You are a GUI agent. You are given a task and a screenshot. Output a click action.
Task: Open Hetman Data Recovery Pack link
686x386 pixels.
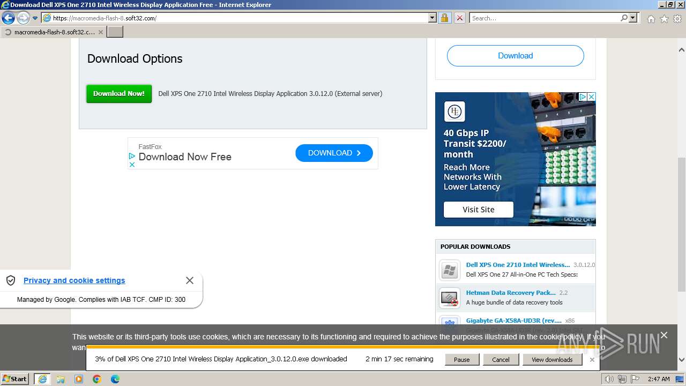511,293
